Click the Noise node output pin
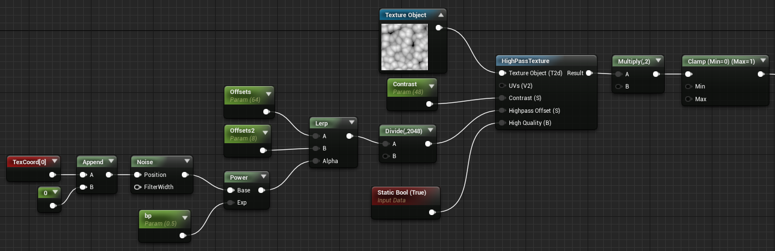Viewport: 775px width, 251px height. [185, 175]
